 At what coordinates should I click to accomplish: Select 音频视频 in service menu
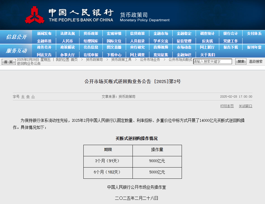coord(161,47)
